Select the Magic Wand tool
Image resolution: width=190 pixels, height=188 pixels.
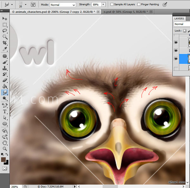(5, 37)
